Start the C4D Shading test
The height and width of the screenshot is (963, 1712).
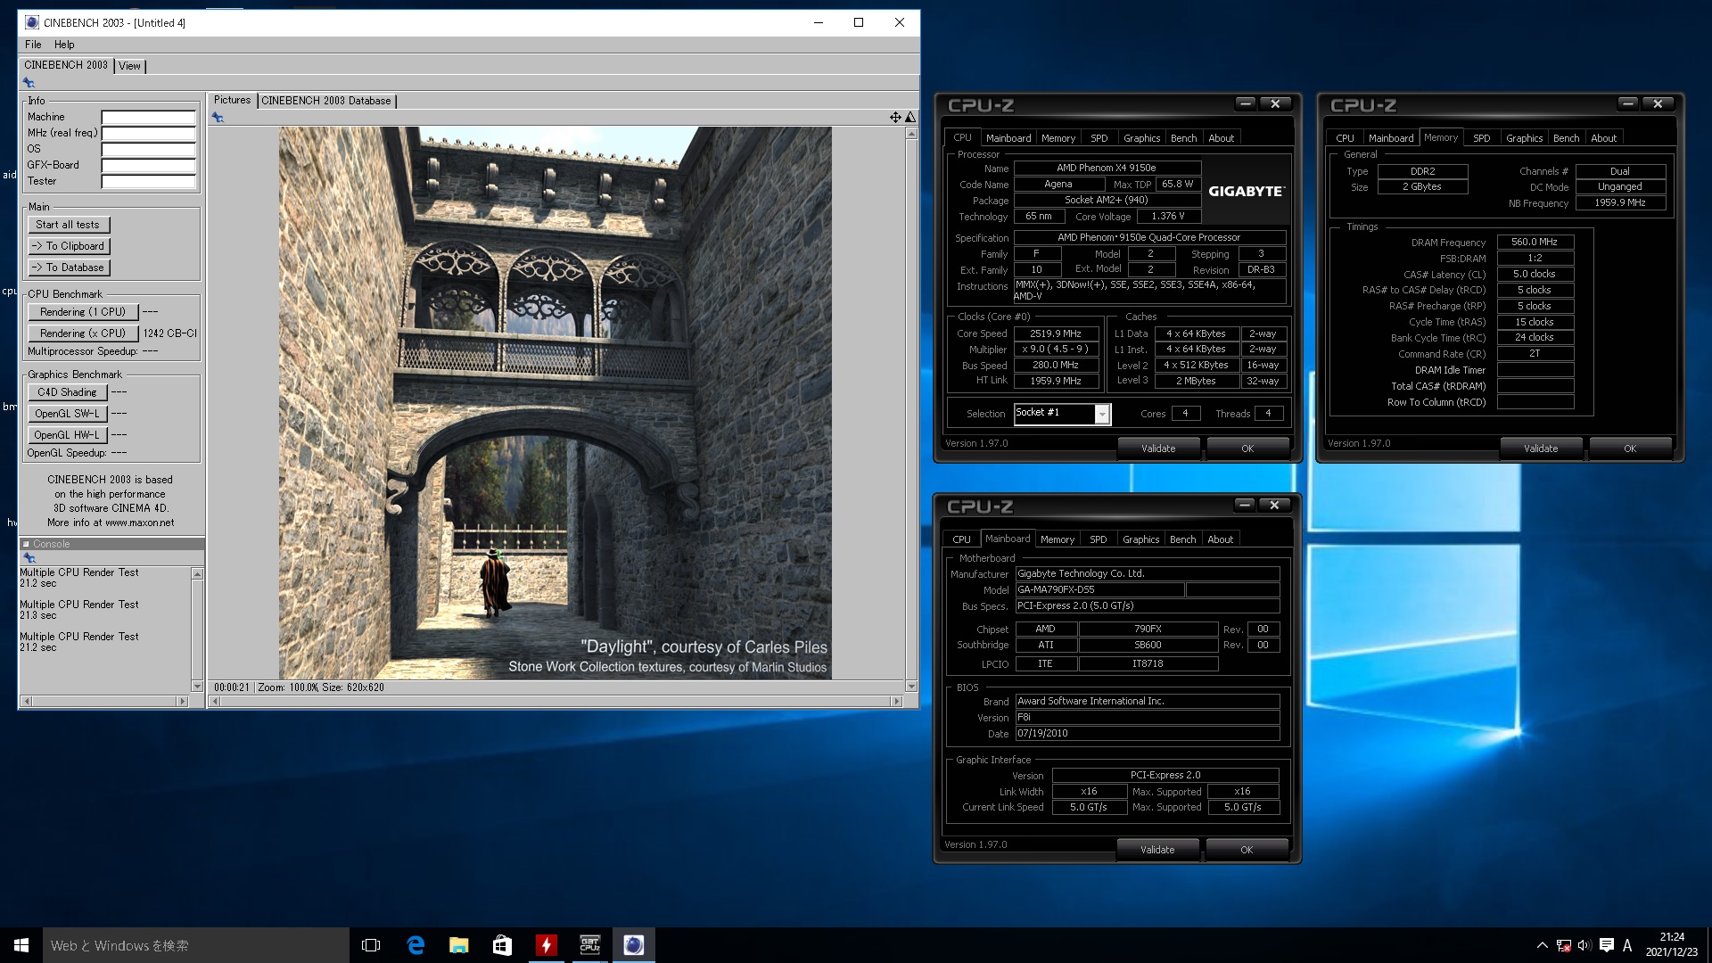67,392
